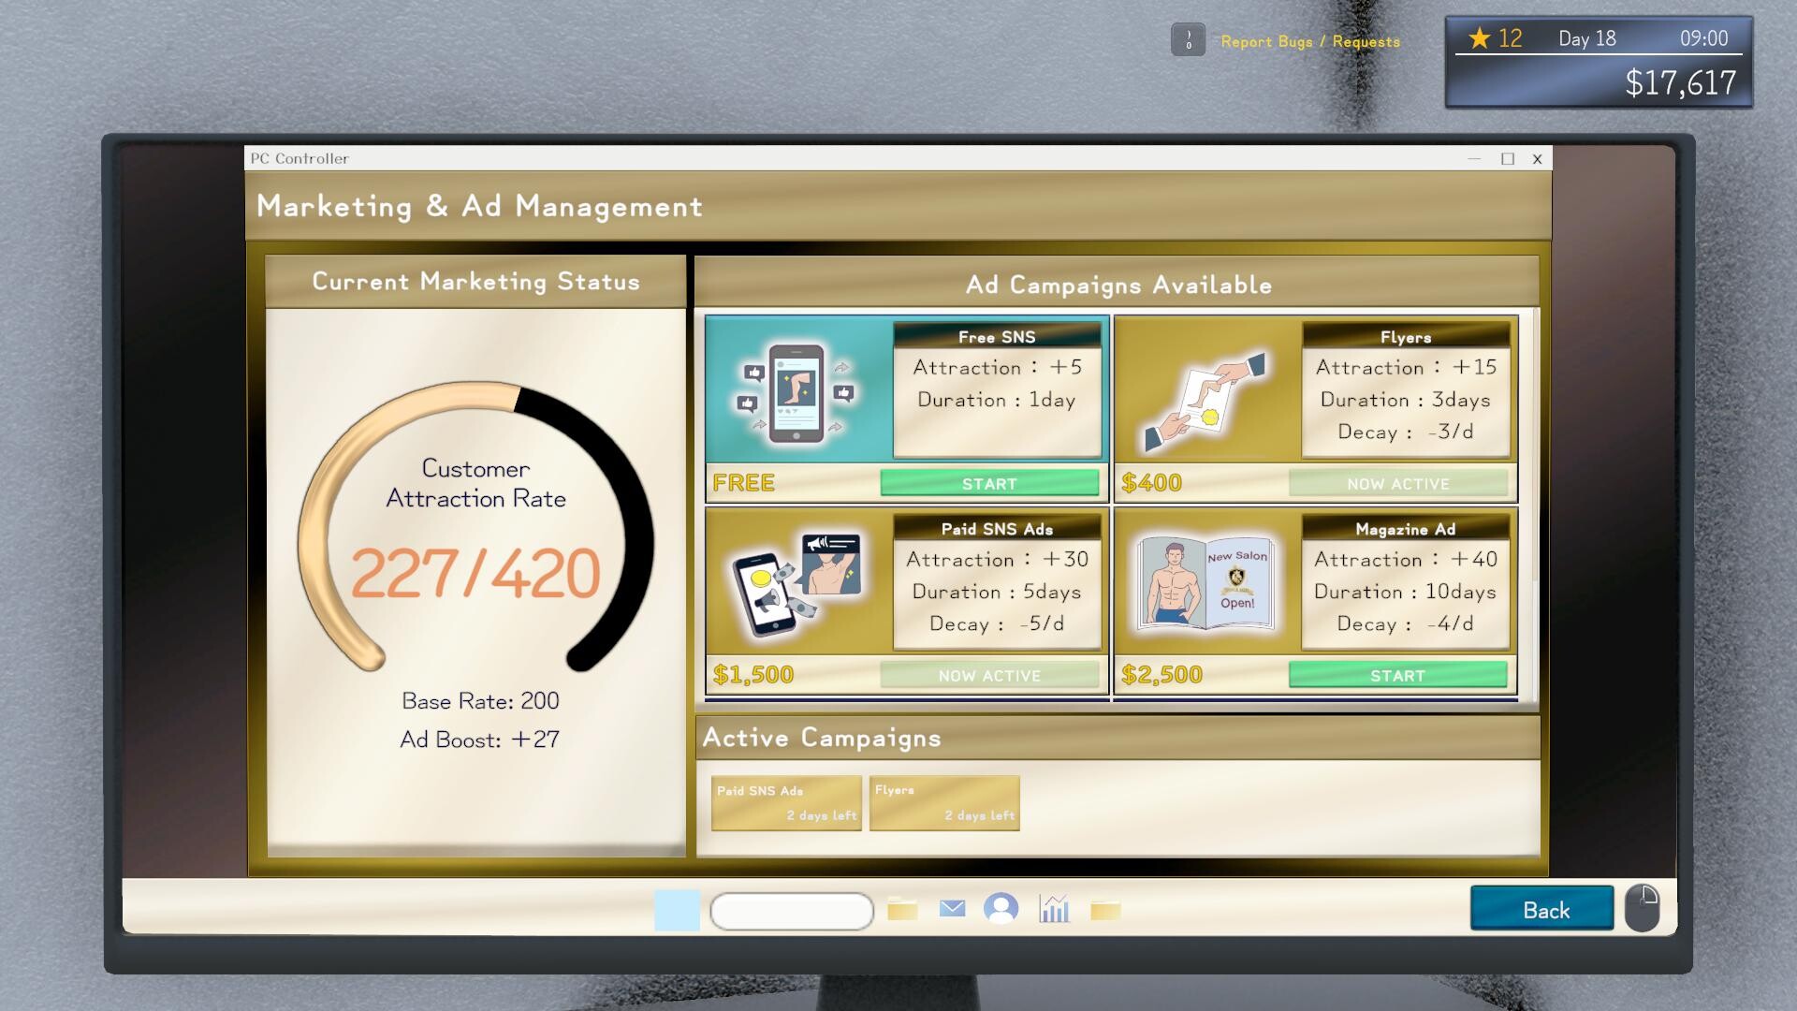Open the staff profile icon in the taskbar
This screenshot has height=1011, width=1797.
click(x=1002, y=908)
